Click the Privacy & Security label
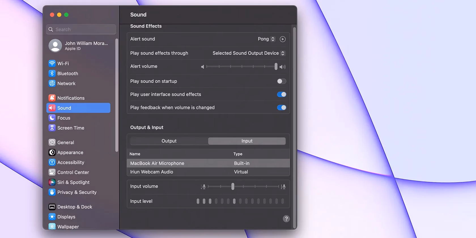 tap(77, 192)
